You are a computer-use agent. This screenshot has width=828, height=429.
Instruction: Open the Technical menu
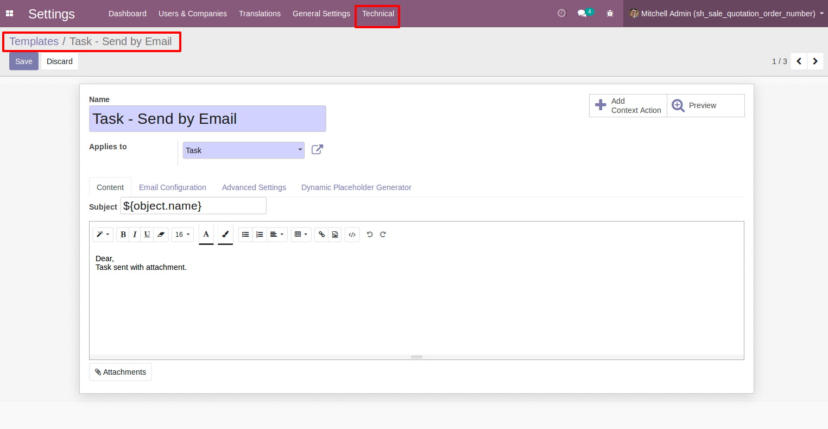point(378,14)
